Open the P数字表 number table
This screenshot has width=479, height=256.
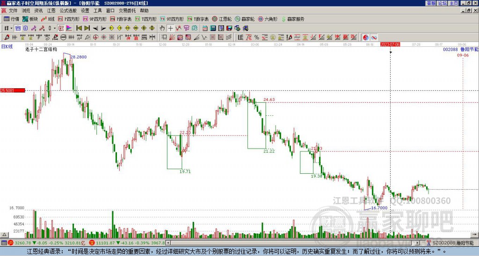click(x=121, y=19)
